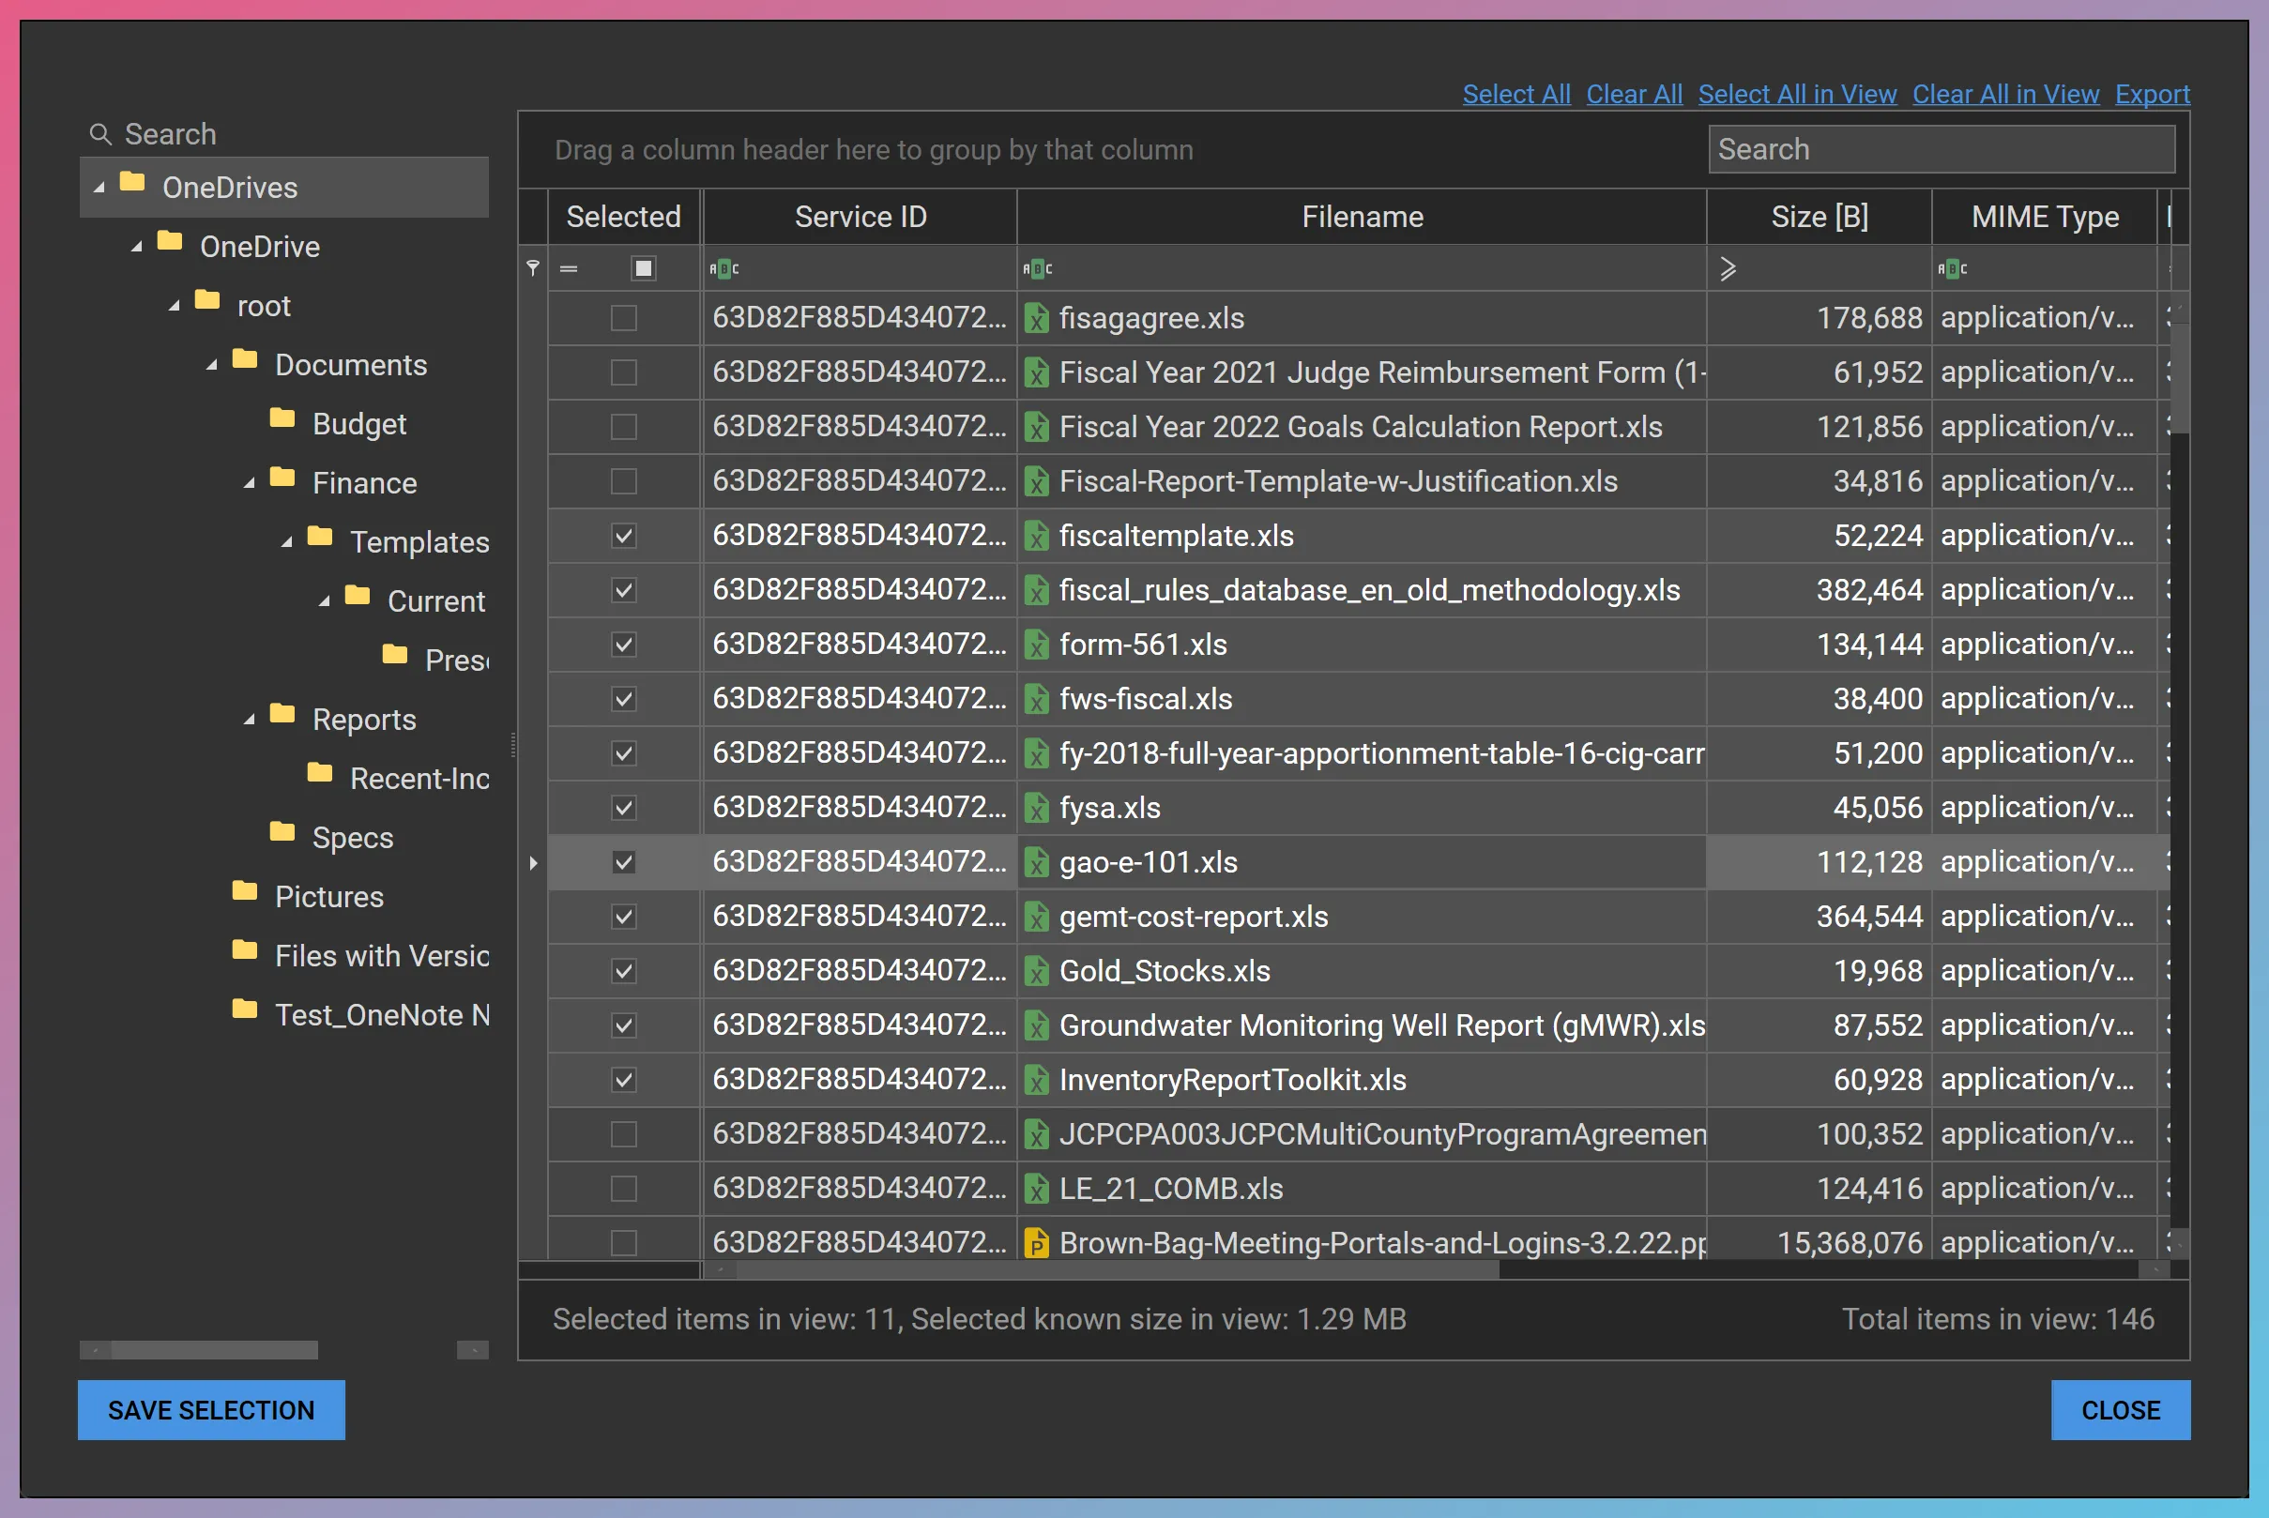Collapse the Documents tree node
This screenshot has width=2269, height=1518.
pyautogui.click(x=211, y=365)
